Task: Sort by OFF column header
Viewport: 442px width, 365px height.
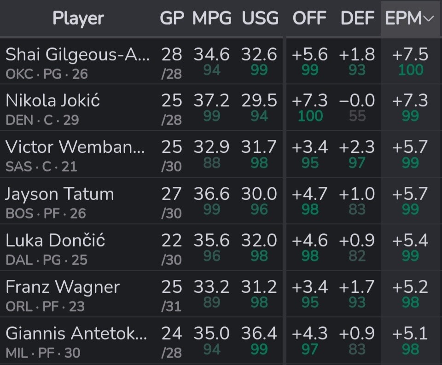Action: coord(309,18)
